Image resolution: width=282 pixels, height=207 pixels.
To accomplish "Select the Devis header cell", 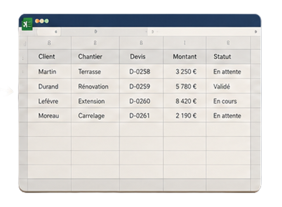I will pyautogui.click(x=141, y=57).
